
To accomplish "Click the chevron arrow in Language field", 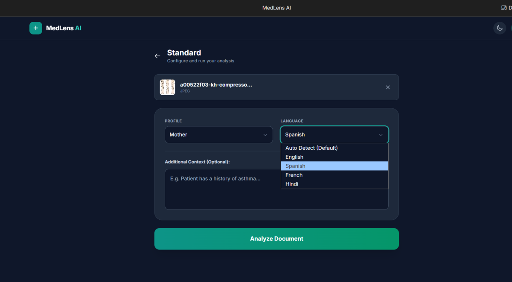I will [381, 135].
